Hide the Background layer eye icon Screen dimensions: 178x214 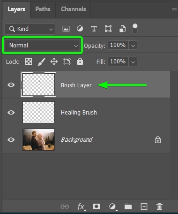(11, 139)
